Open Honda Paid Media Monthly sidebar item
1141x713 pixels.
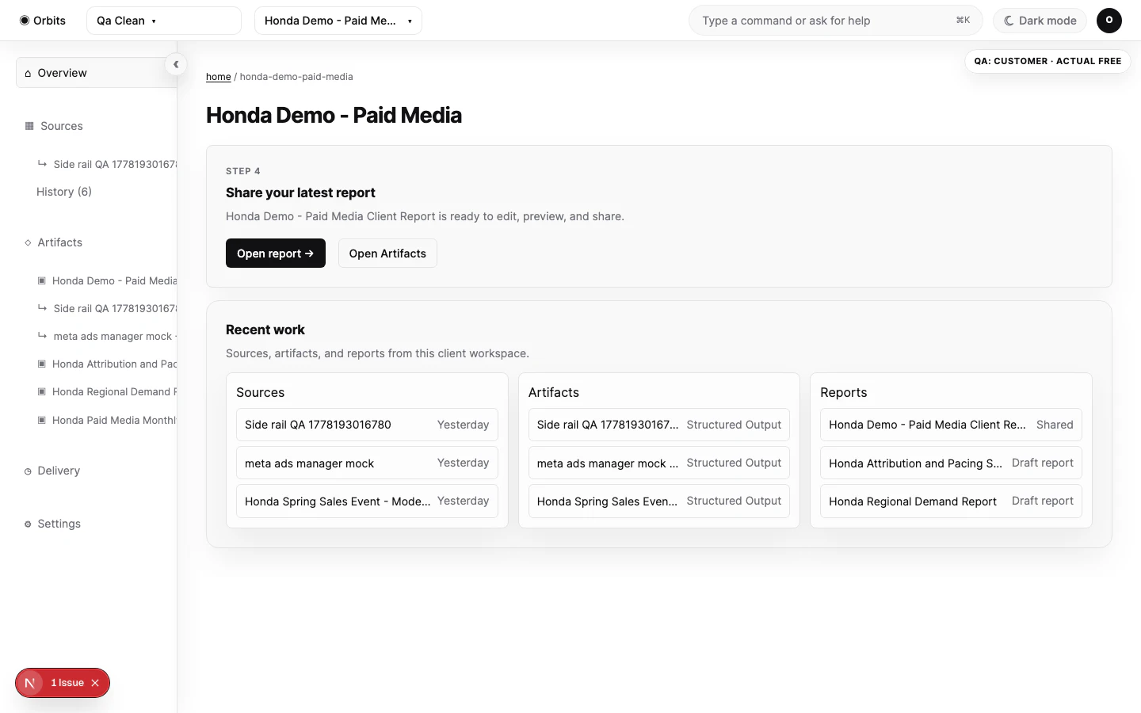(x=107, y=420)
